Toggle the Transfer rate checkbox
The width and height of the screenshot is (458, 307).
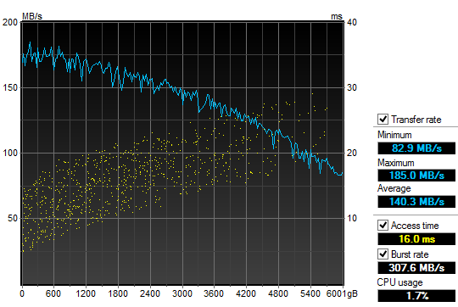tap(383, 120)
